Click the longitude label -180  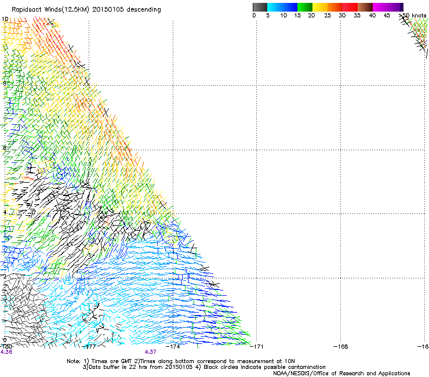pos(6,347)
